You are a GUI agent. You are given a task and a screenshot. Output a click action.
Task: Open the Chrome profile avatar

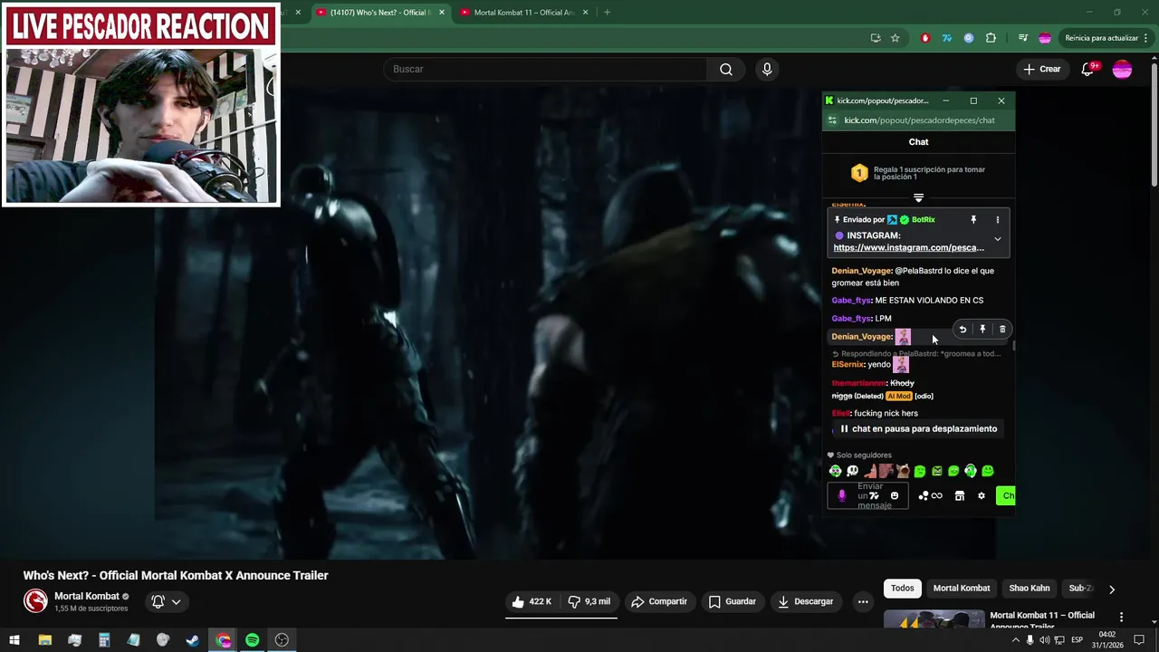point(1044,38)
